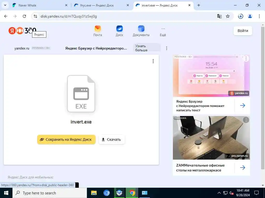Open options menu on Яндекс Браузер ad image
This screenshot has height=198, width=265.
(246, 59)
